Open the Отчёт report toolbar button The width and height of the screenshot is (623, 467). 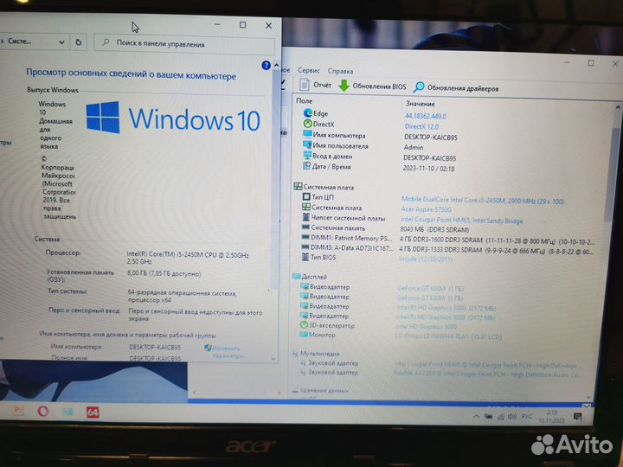[316, 85]
